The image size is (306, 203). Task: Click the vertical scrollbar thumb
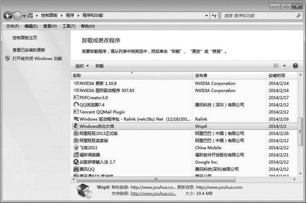pyautogui.click(x=300, y=131)
